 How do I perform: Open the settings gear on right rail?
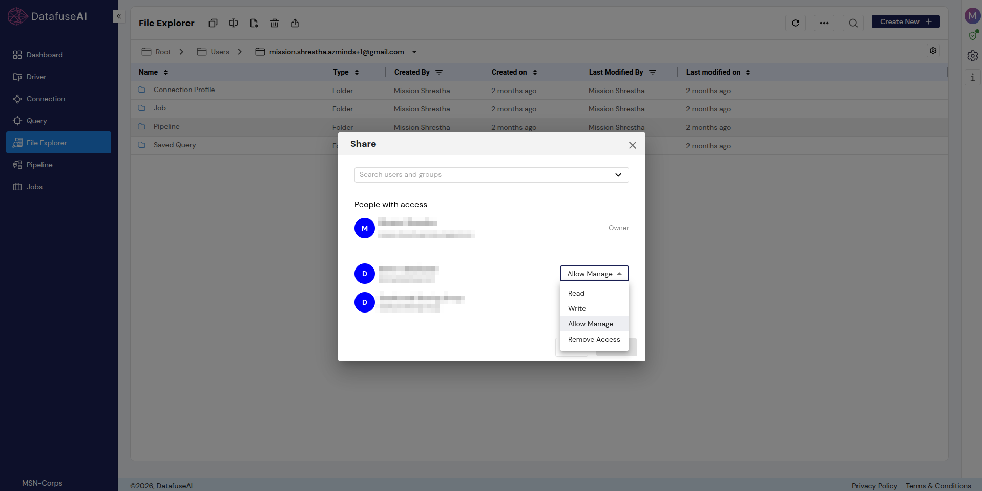pyautogui.click(x=973, y=56)
